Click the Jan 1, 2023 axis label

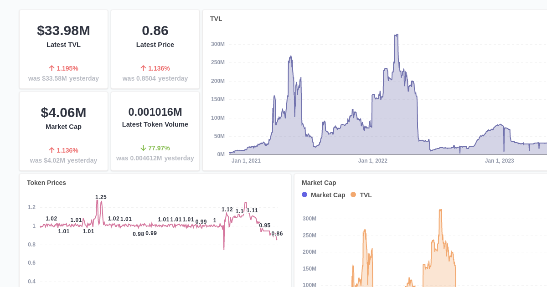(500, 161)
